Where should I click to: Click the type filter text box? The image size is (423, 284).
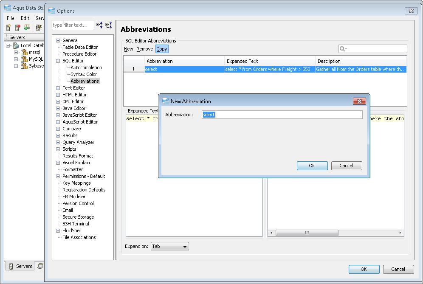[73, 25]
